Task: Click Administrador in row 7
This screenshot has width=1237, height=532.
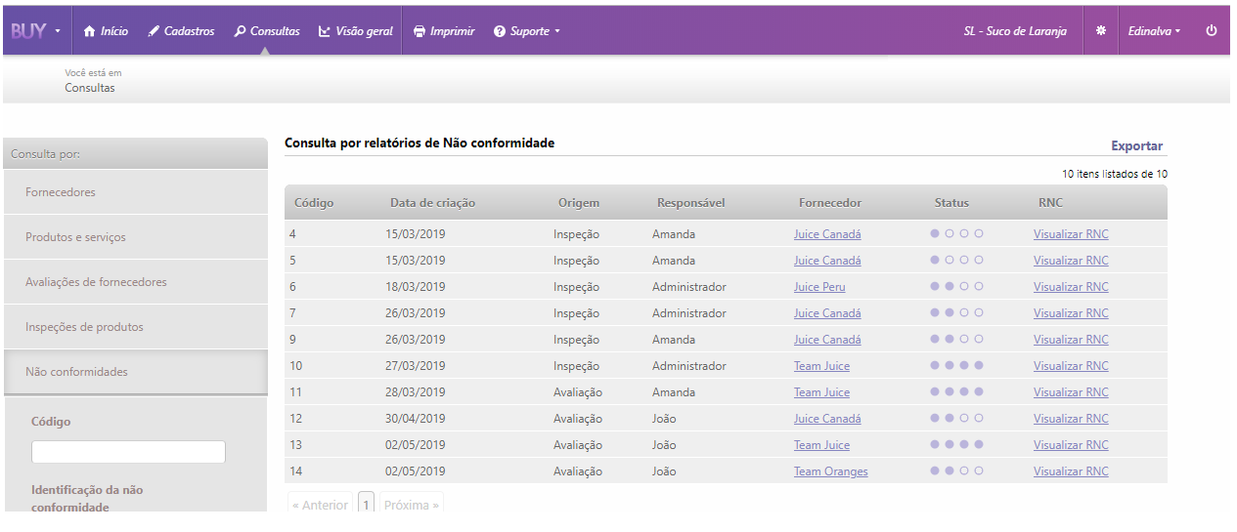Action: point(689,313)
